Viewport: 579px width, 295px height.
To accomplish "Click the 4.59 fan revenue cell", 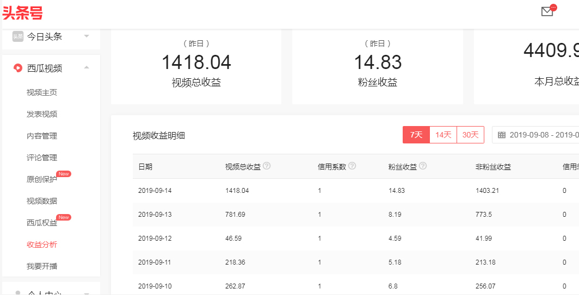I will click(395, 238).
